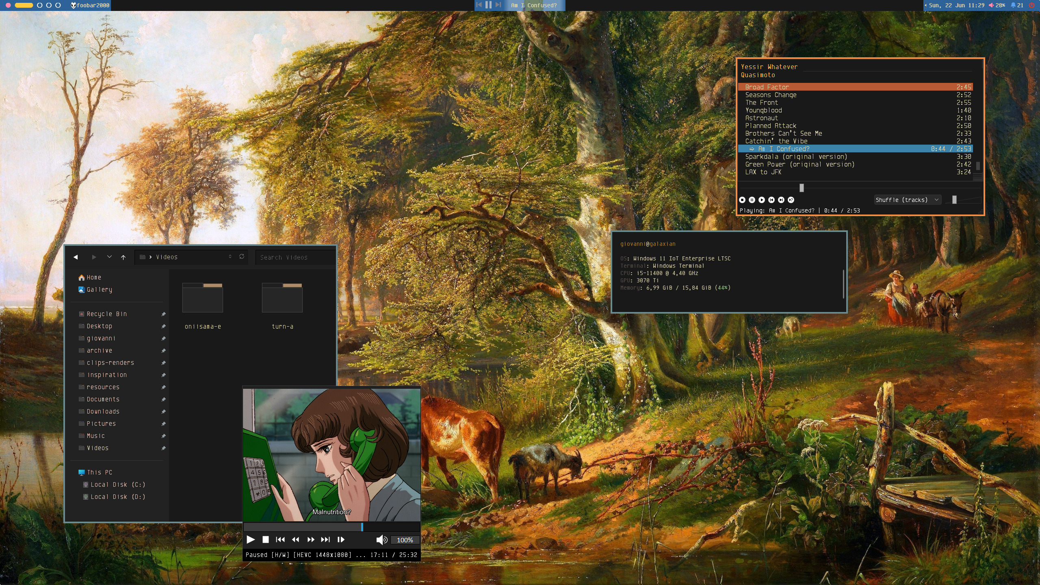Screen dimensions: 1040x585
Task: Refresh the Videos folder view
Action: tap(242, 257)
